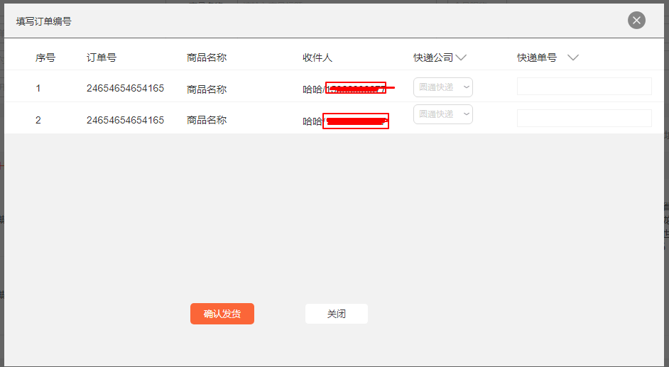Click the white 关闭 button
The height and width of the screenshot is (367, 669).
tap(336, 314)
